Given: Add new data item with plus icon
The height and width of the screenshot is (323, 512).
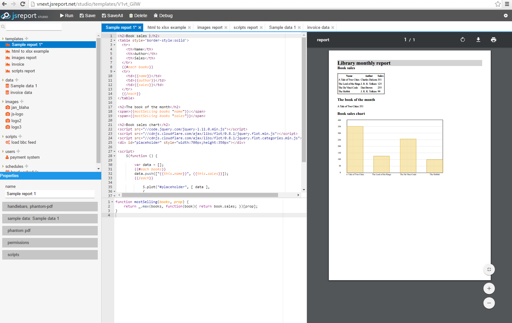Looking at the screenshot, I should tap(17, 80).
